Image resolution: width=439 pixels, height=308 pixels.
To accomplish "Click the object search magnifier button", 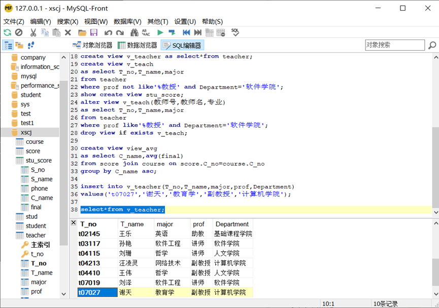I will (x=432, y=45).
